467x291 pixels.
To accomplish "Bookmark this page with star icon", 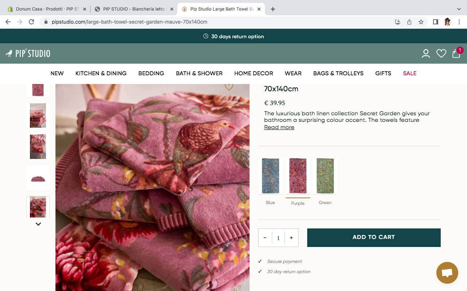I will coord(421,22).
